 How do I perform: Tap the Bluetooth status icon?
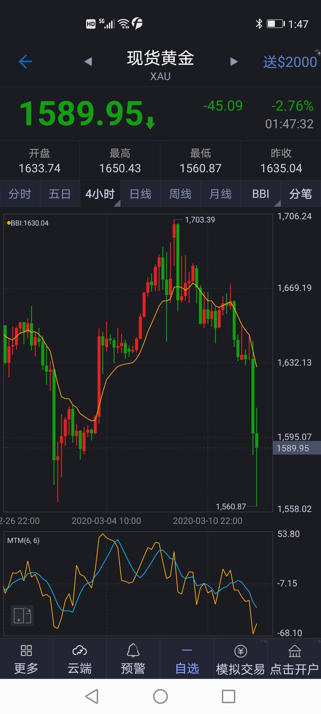(x=259, y=24)
